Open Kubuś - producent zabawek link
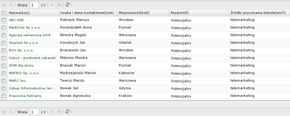The height and width of the screenshot is (116, 290). [x=32, y=58]
